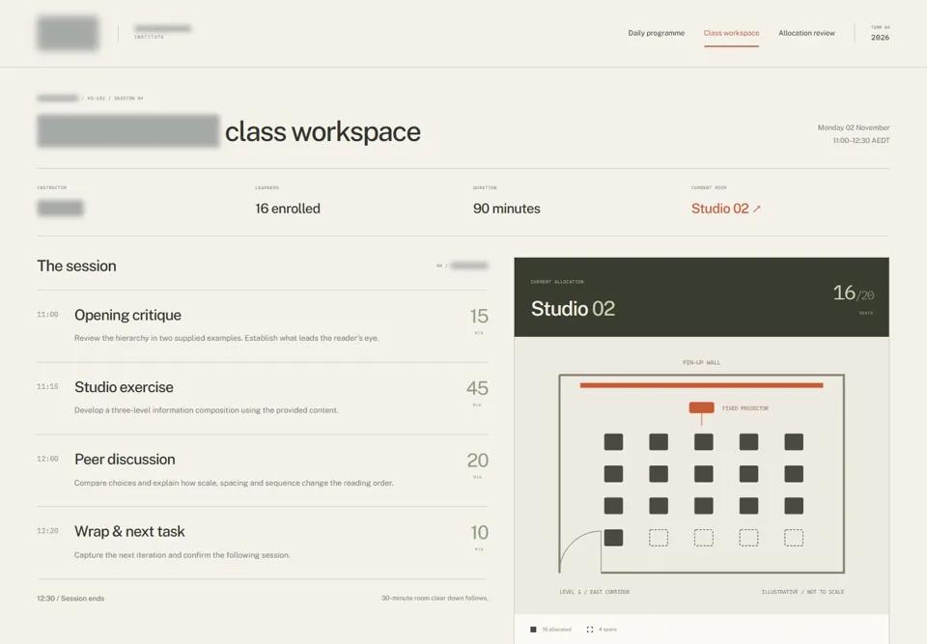Click '30-minute room clear down follows' note

click(x=435, y=599)
